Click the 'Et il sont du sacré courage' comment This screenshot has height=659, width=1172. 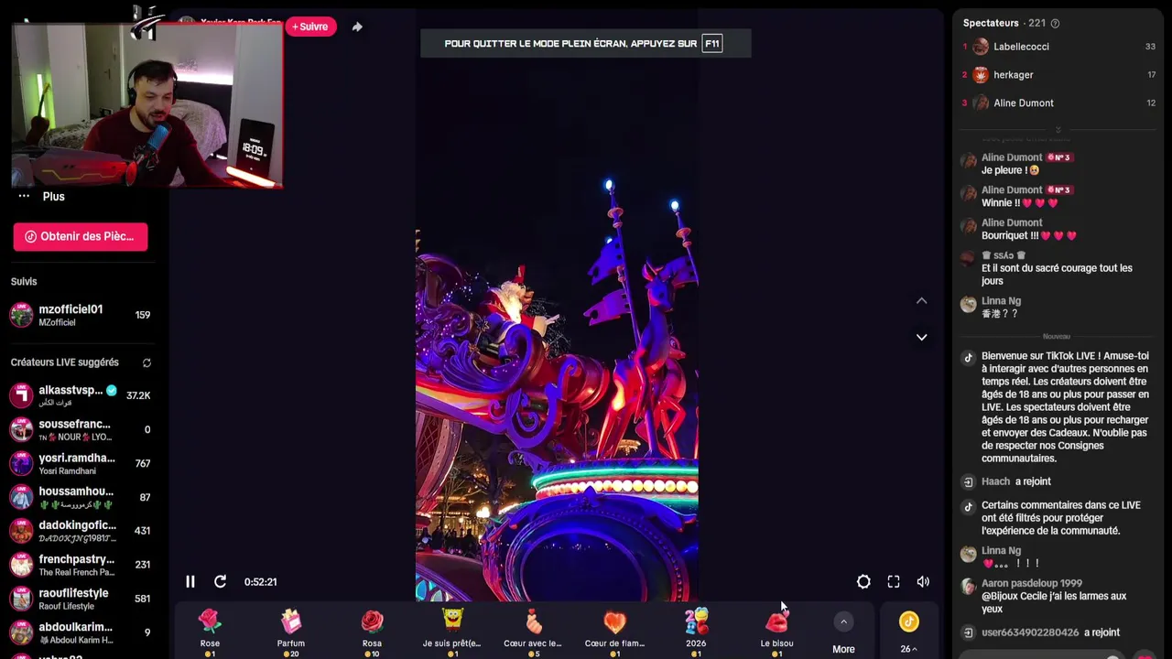1057,275
